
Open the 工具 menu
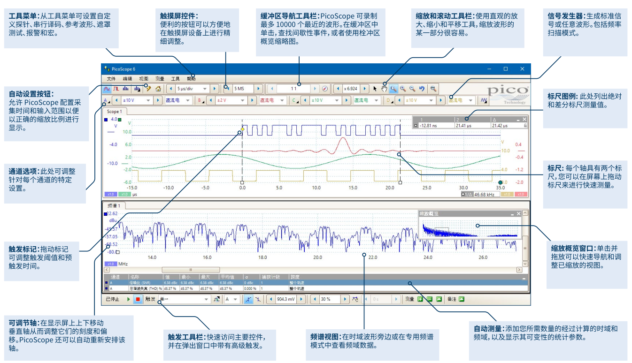(175, 79)
